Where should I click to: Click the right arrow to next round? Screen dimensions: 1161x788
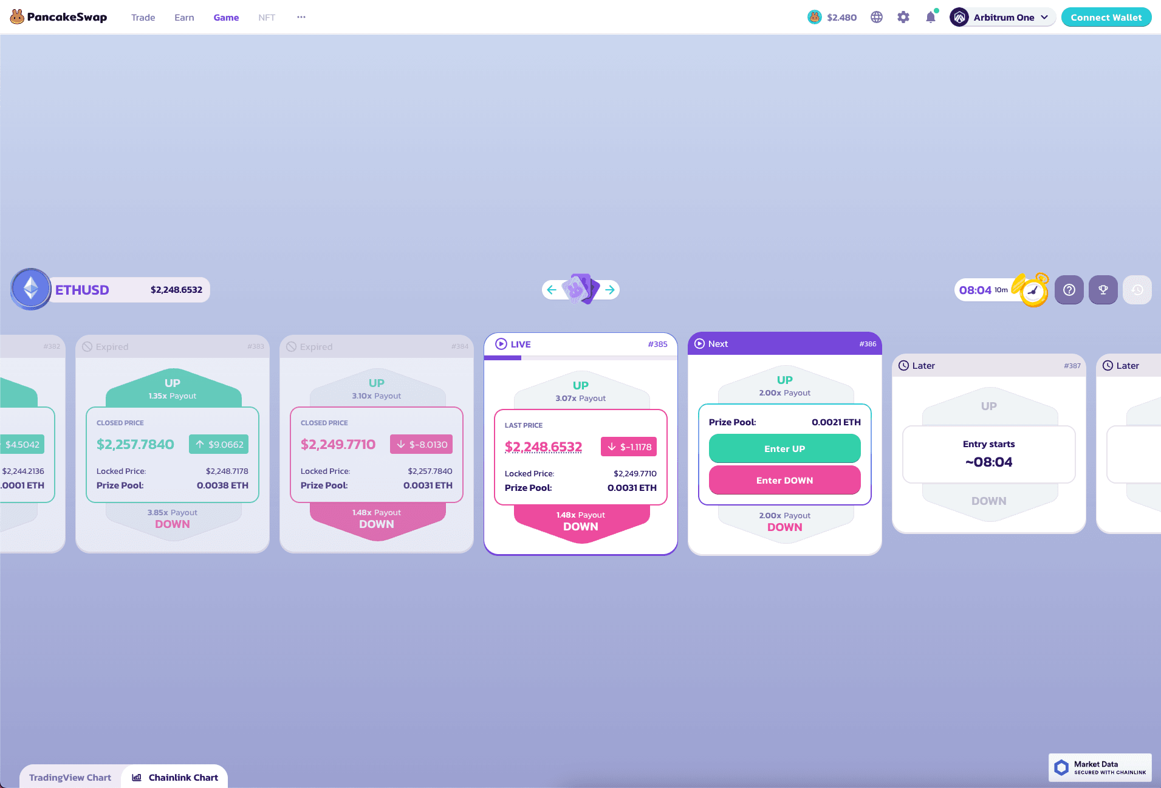point(610,290)
